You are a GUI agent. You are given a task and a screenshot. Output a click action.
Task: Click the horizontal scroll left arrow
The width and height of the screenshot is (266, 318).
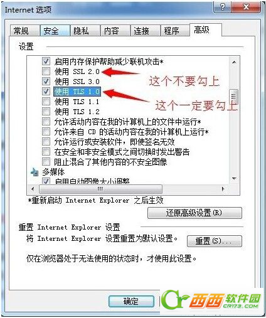(x=33, y=189)
